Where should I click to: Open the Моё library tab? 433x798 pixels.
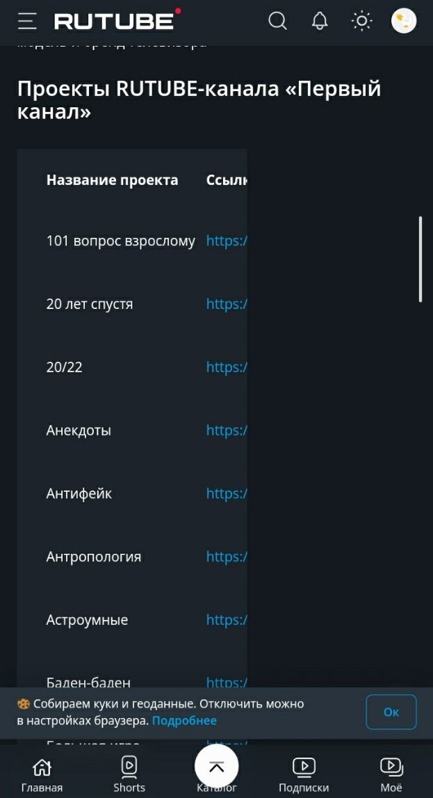click(391, 775)
